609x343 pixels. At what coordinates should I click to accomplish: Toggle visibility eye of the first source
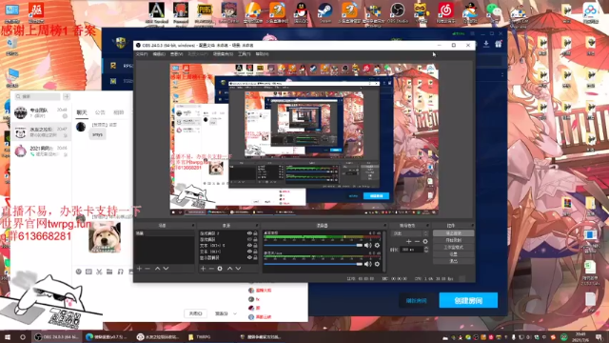[x=249, y=233]
